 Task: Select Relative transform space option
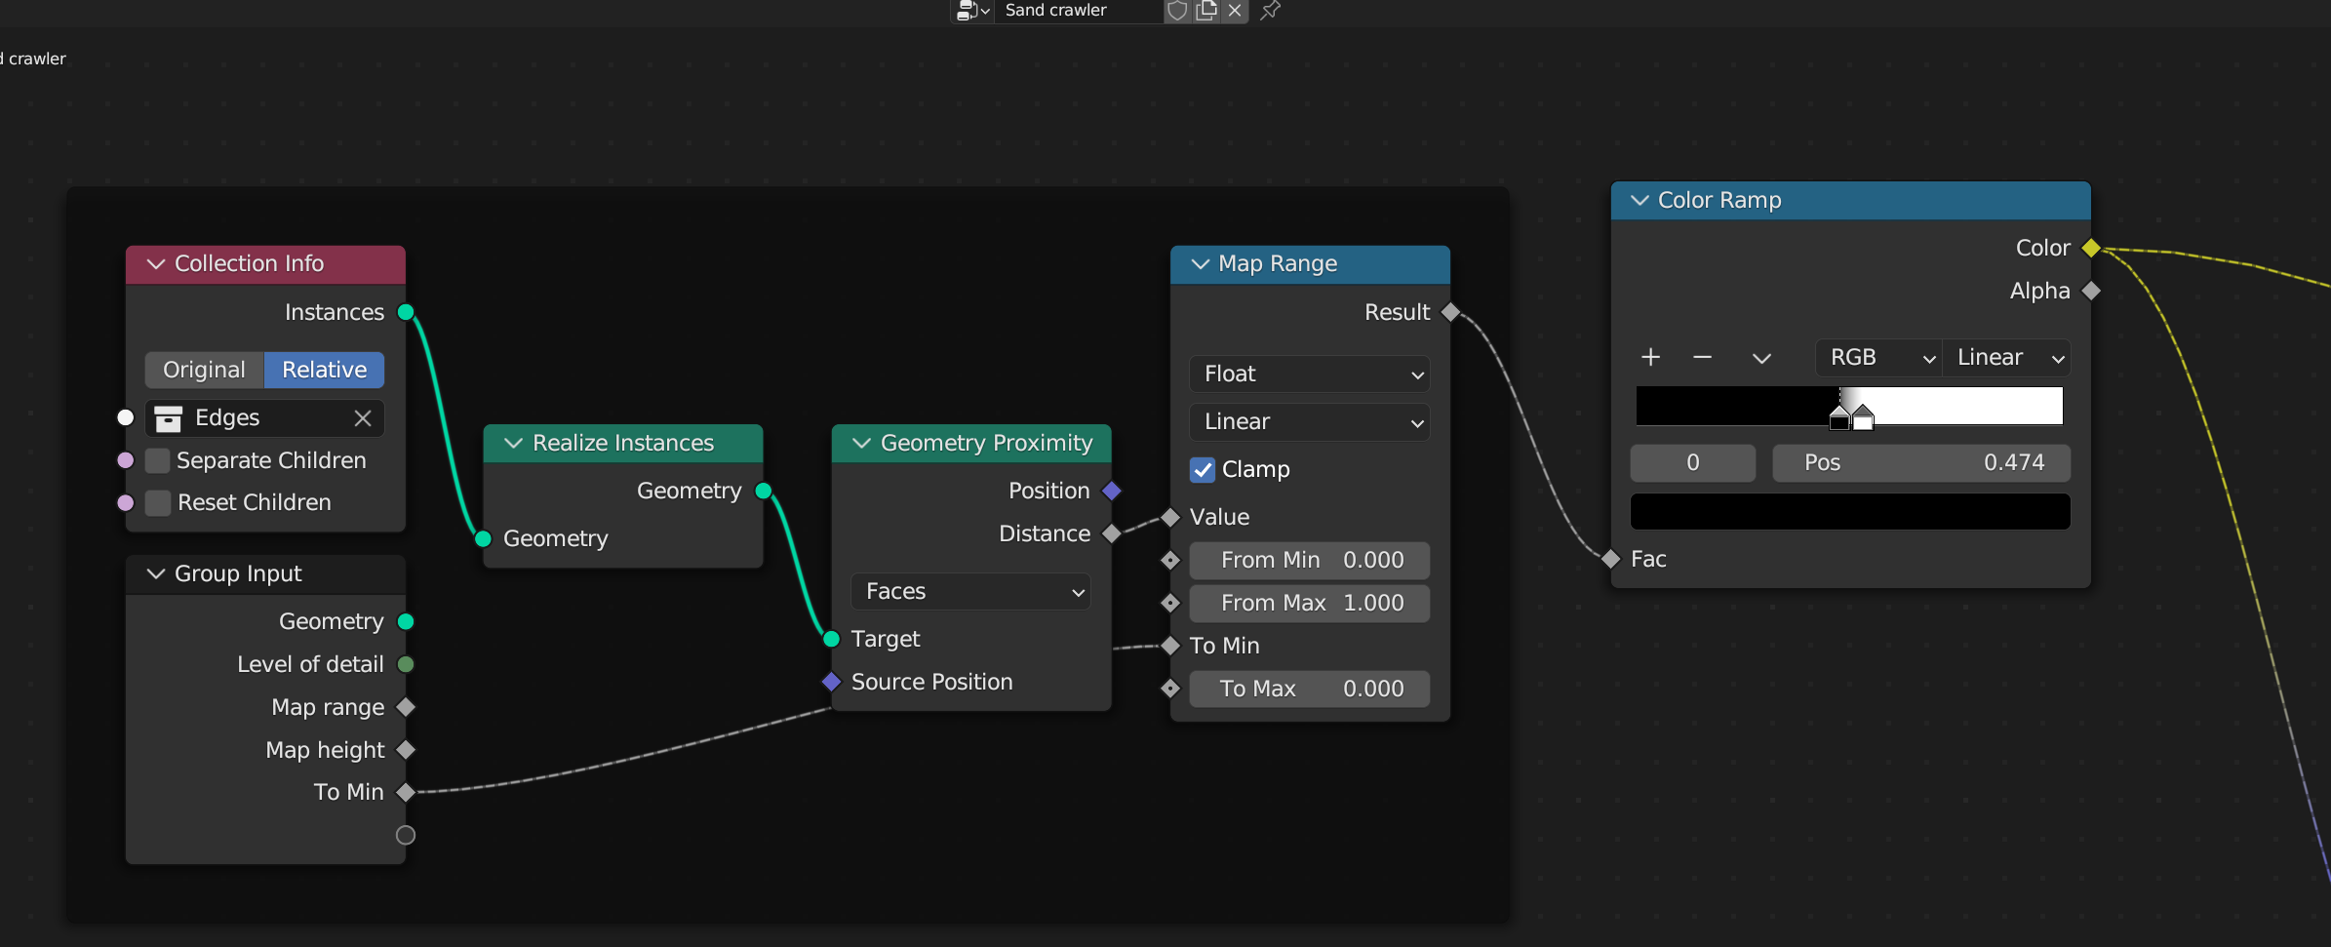coord(324,370)
